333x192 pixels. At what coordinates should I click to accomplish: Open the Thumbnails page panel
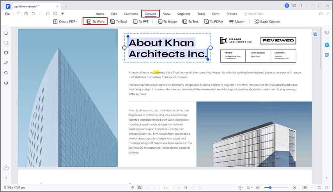pos(6,33)
